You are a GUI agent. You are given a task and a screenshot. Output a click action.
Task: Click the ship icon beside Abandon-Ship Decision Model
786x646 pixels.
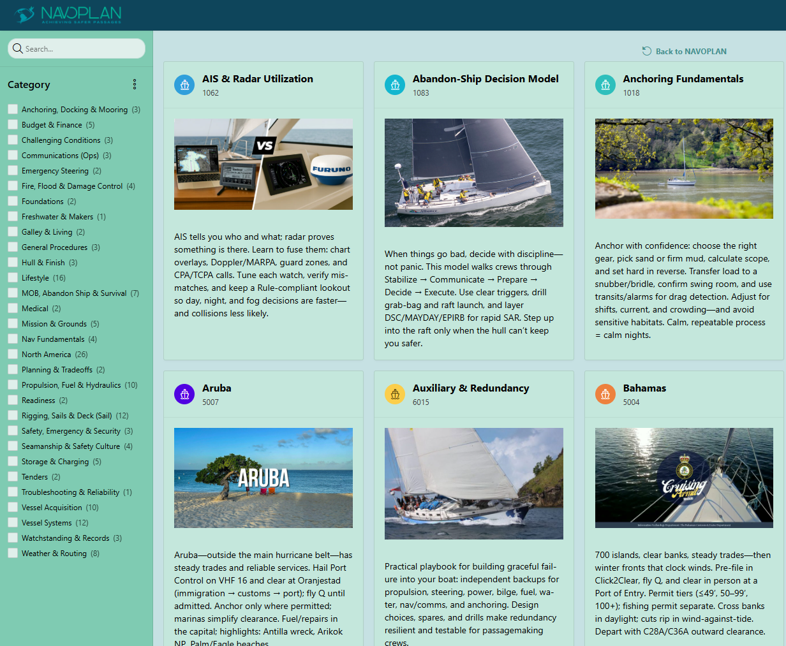click(x=395, y=85)
